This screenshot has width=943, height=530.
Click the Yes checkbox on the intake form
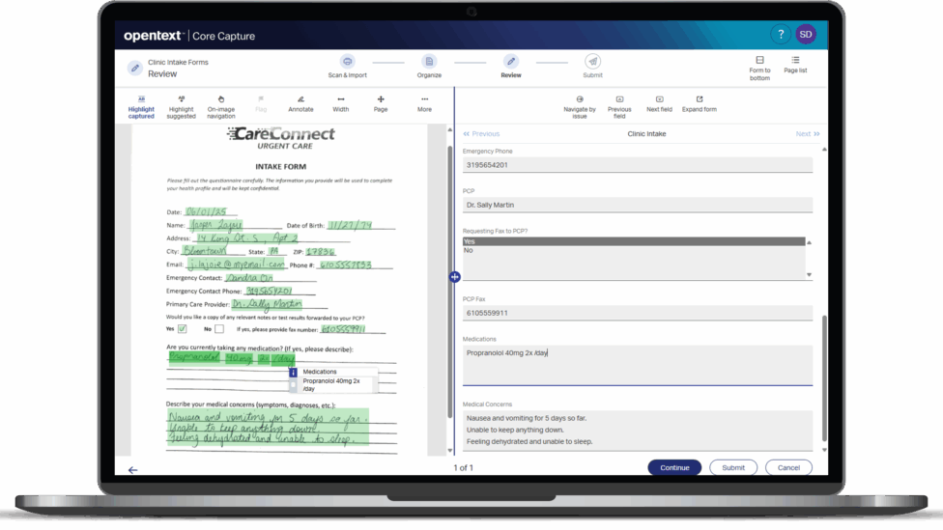click(183, 328)
